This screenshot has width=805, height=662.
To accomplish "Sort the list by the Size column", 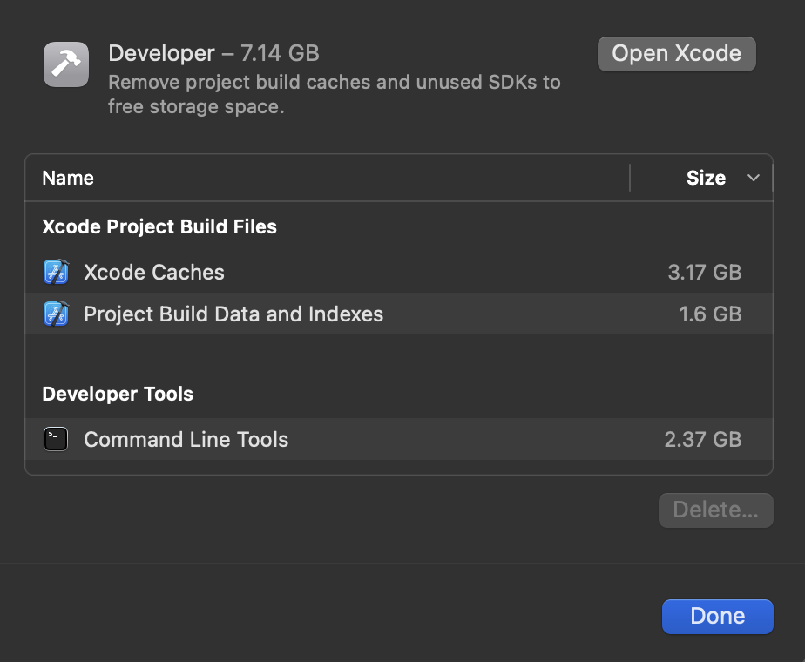I will pyautogui.click(x=705, y=178).
